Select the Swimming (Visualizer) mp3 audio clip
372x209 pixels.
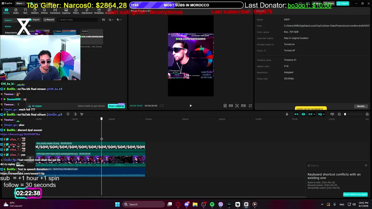(90, 172)
